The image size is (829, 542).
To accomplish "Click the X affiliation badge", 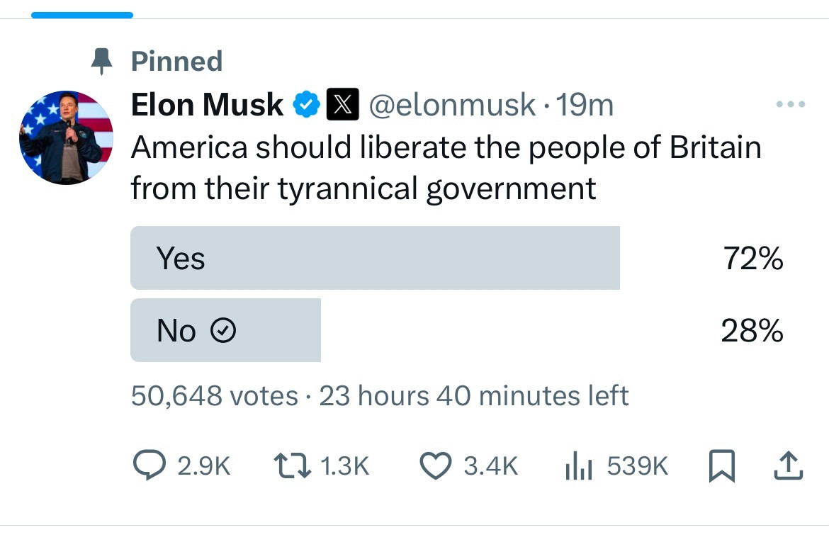I will click(x=343, y=105).
